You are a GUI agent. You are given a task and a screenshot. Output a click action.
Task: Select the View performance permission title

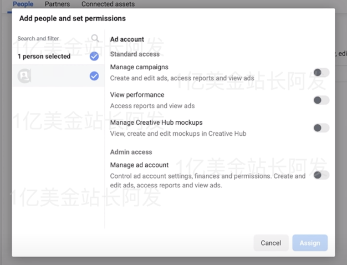pyautogui.click(x=137, y=95)
